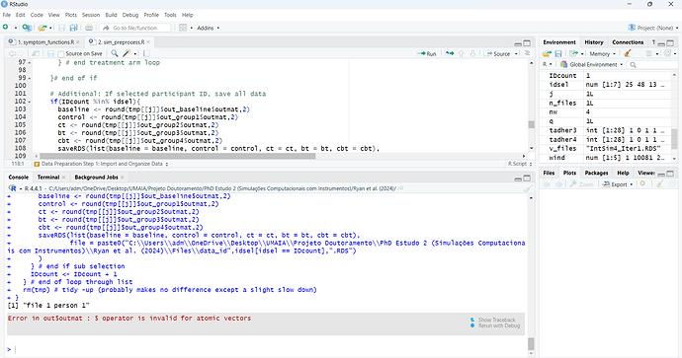Click the console input prompt line
Screen dimensions: 682x358
click(x=265, y=349)
